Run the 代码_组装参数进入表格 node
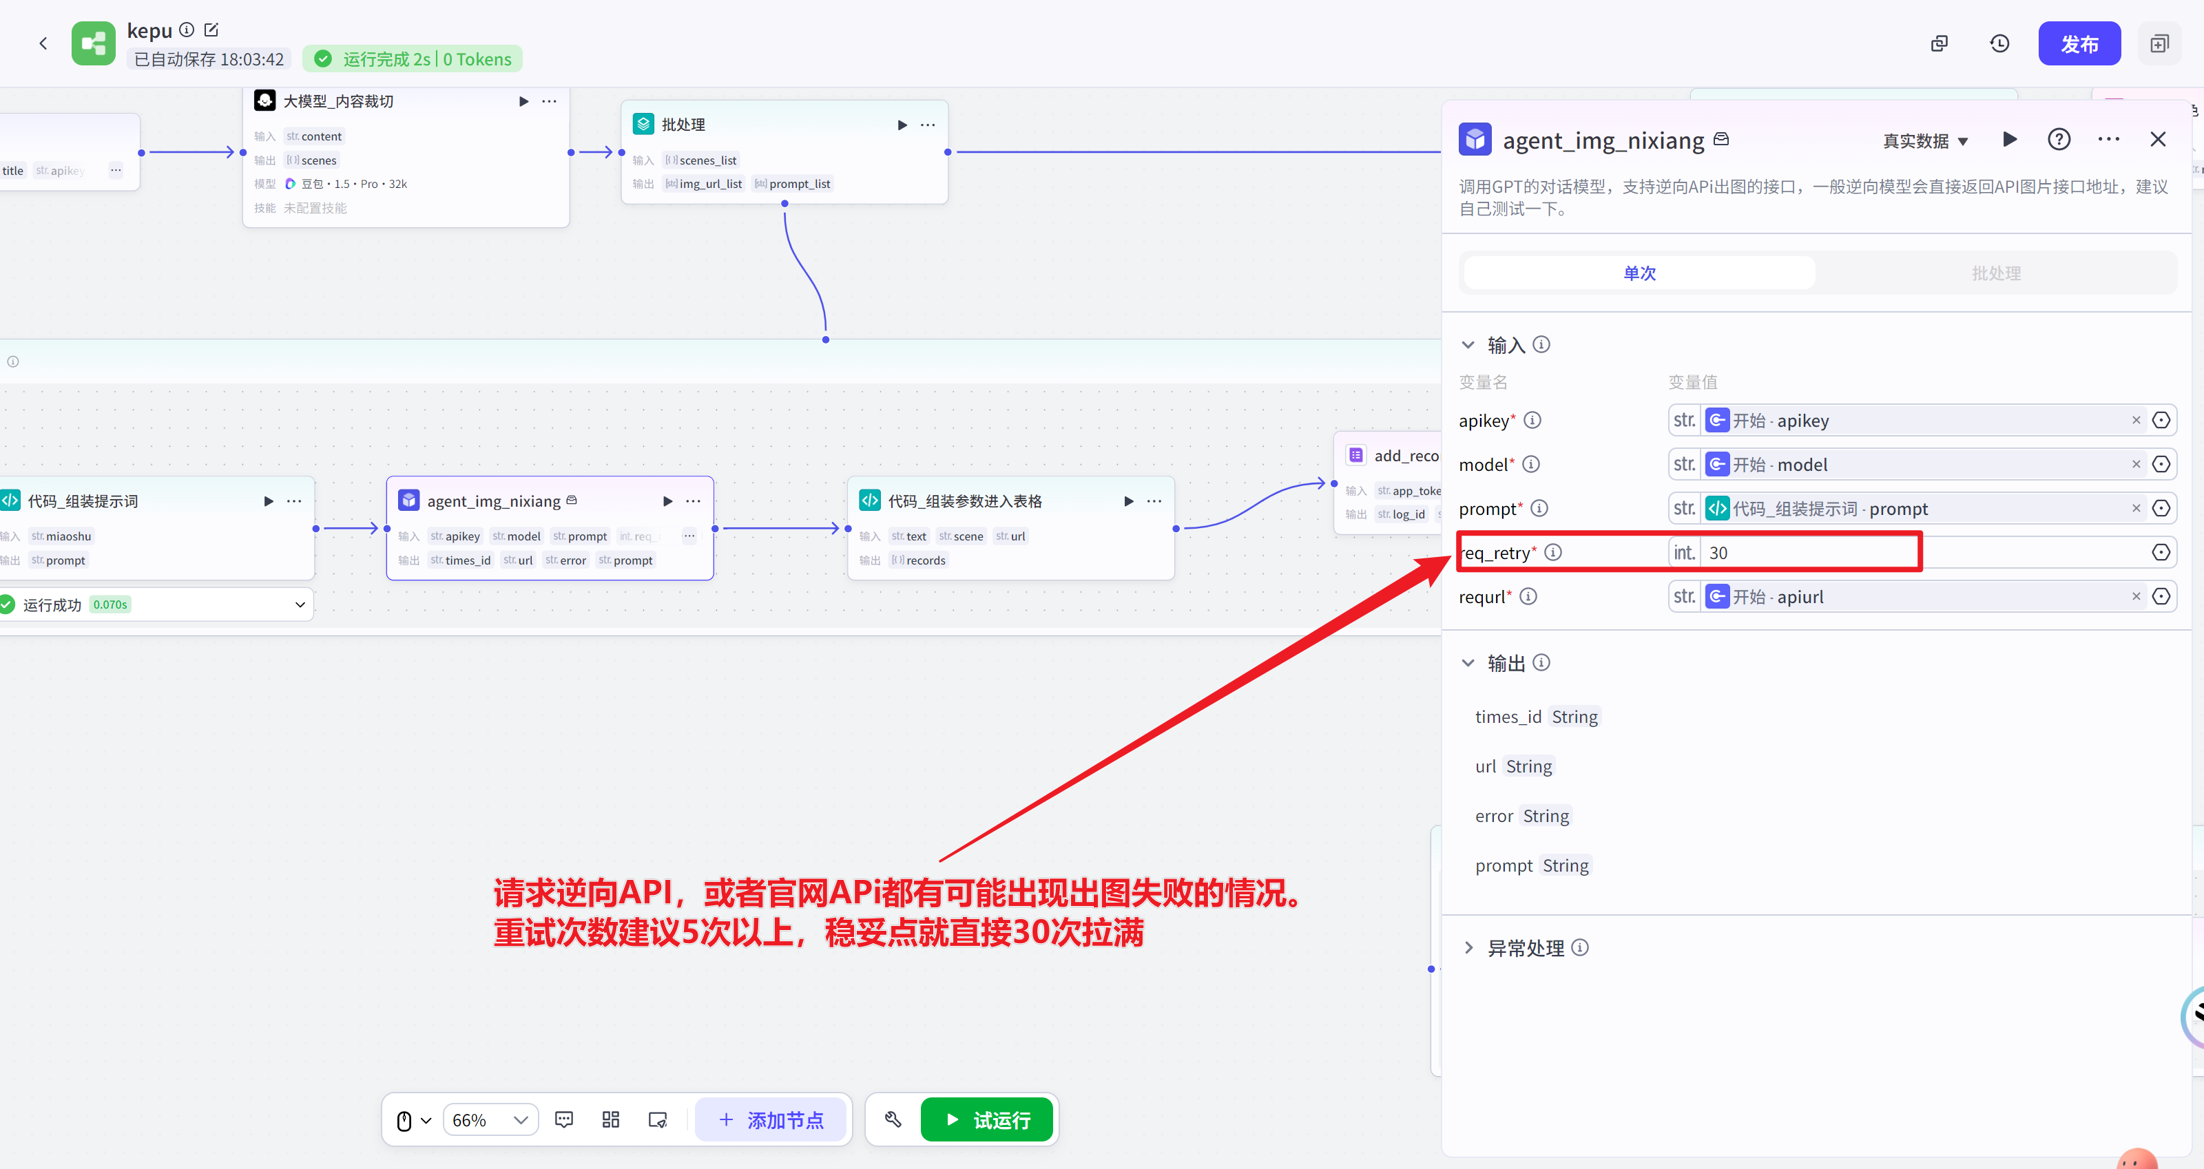Viewport: 2204px width, 1169px height. coord(1129,501)
